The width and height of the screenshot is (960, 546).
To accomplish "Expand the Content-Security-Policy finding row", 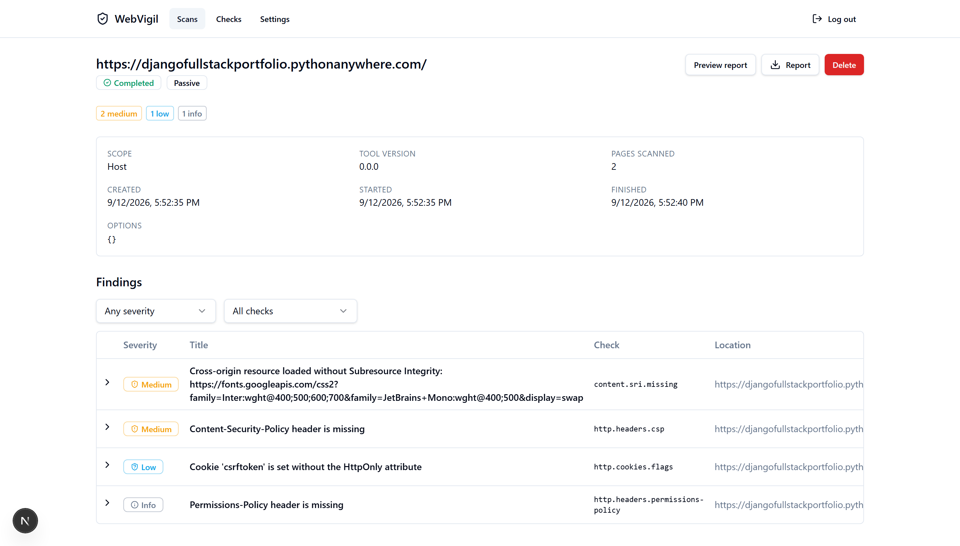I will click(x=107, y=427).
